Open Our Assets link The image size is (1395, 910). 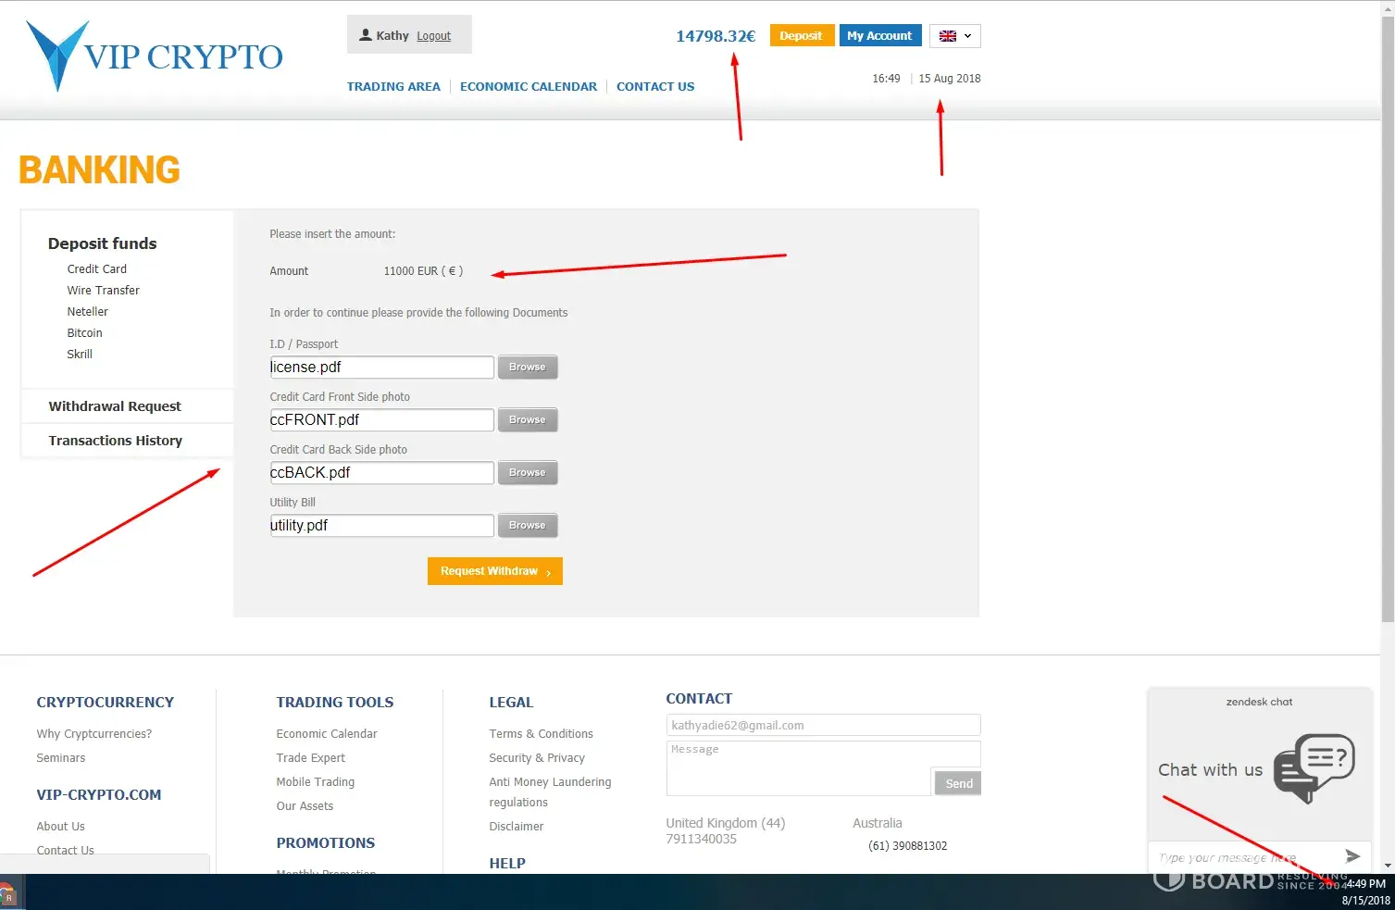(x=305, y=806)
